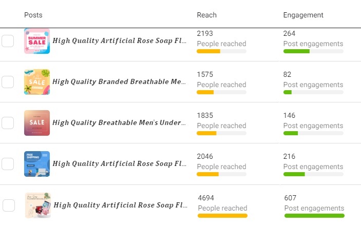Image resolution: width=361 pixels, height=229 pixels.
Task: Check the box for the Summer Sale post
Action: 8,41
